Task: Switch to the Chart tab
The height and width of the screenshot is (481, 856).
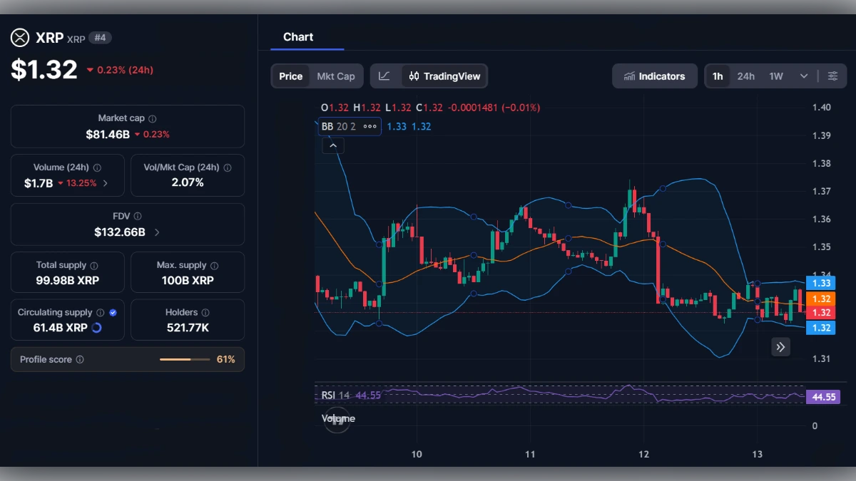Action: tap(298, 37)
